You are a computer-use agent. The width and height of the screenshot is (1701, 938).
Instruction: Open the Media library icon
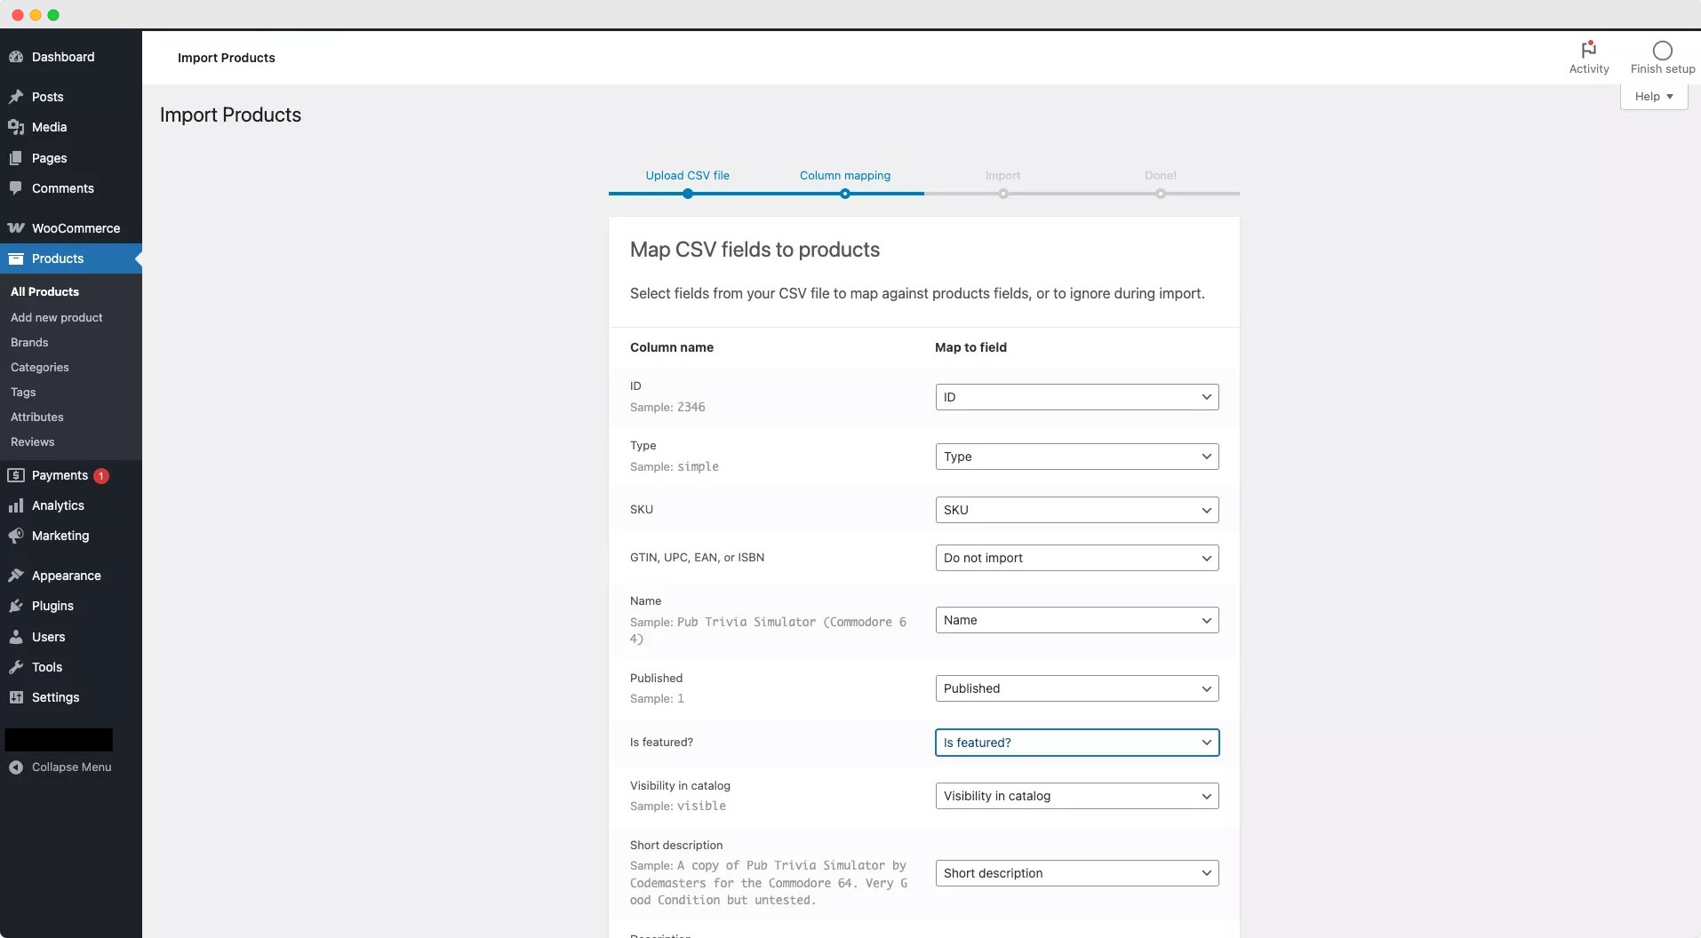[16, 127]
